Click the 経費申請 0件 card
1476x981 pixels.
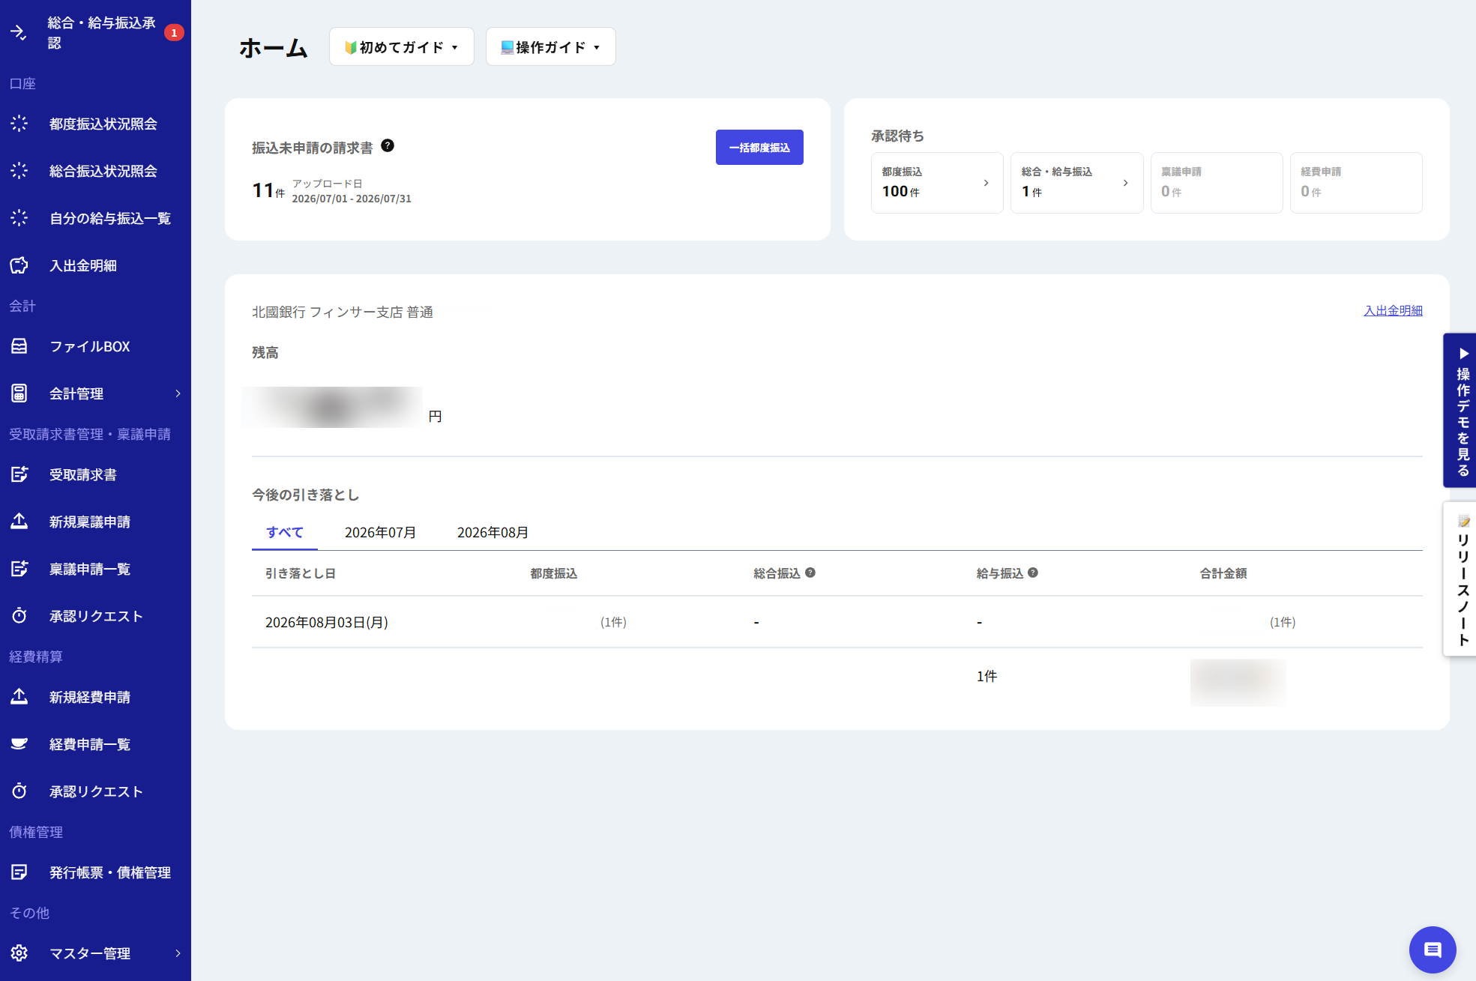click(1355, 183)
